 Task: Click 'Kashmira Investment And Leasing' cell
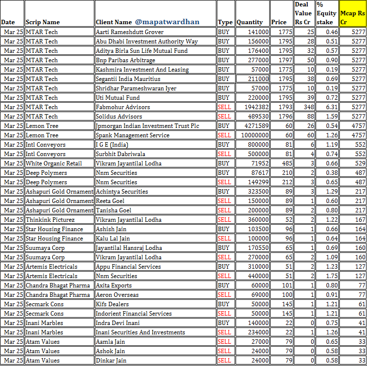point(156,69)
